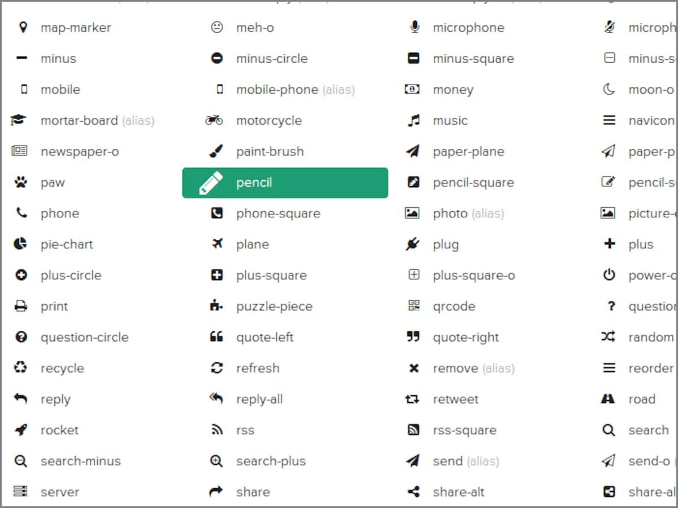The height and width of the screenshot is (508, 678).
Task: Click the quote-left link text
Action: [265, 337]
